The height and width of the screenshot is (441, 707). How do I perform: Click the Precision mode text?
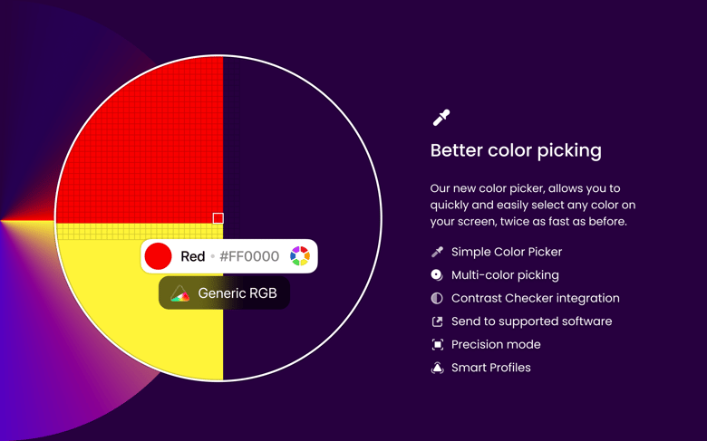pos(496,344)
